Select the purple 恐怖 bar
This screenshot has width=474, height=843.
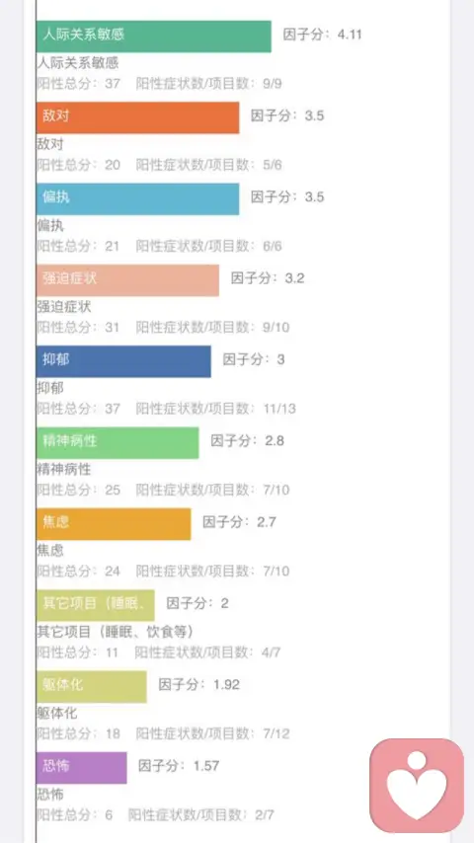tap(82, 768)
